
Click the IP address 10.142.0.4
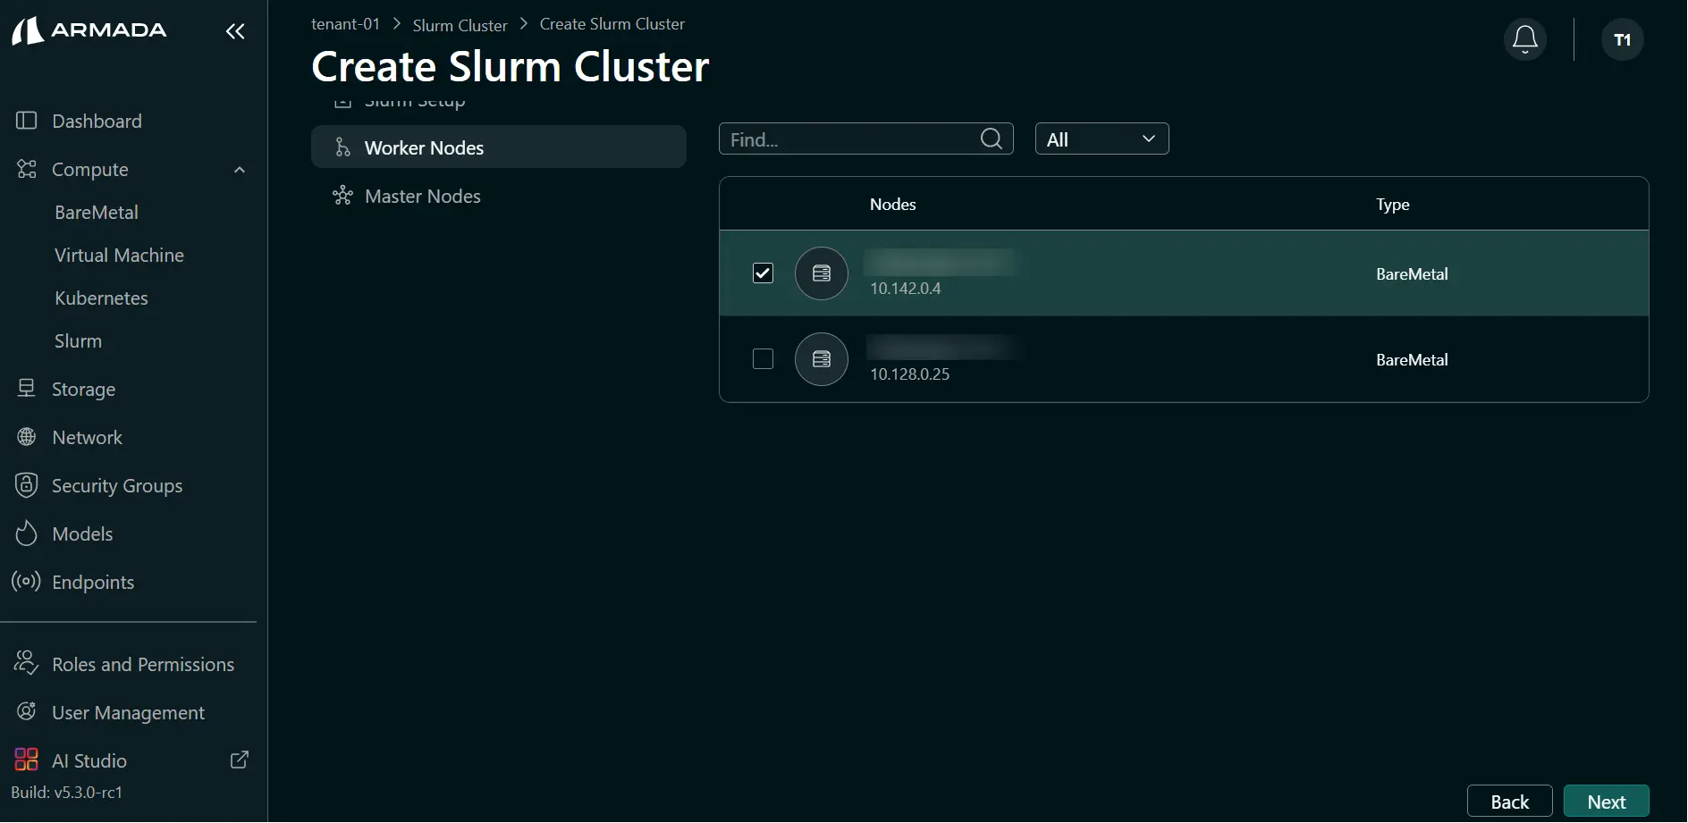pyautogui.click(x=905, y=288)
